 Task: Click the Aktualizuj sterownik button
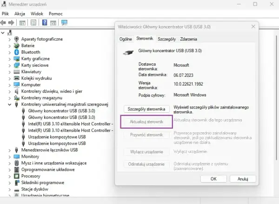(x=146, y=122)
